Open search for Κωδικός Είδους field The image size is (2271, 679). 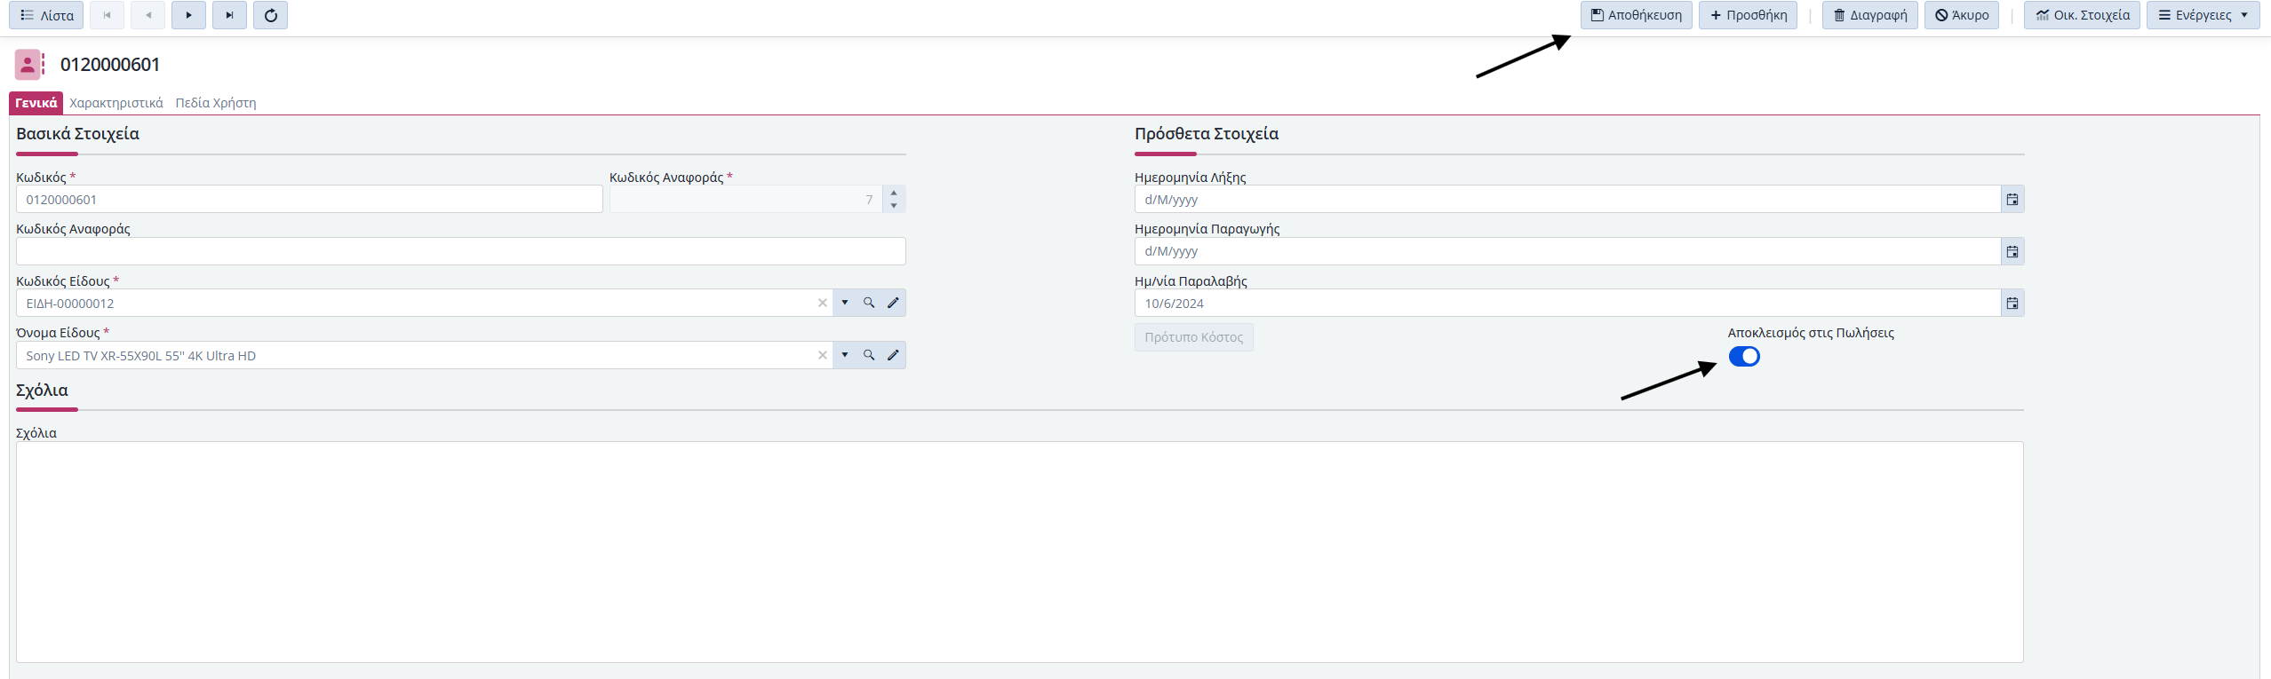[869, 303]
